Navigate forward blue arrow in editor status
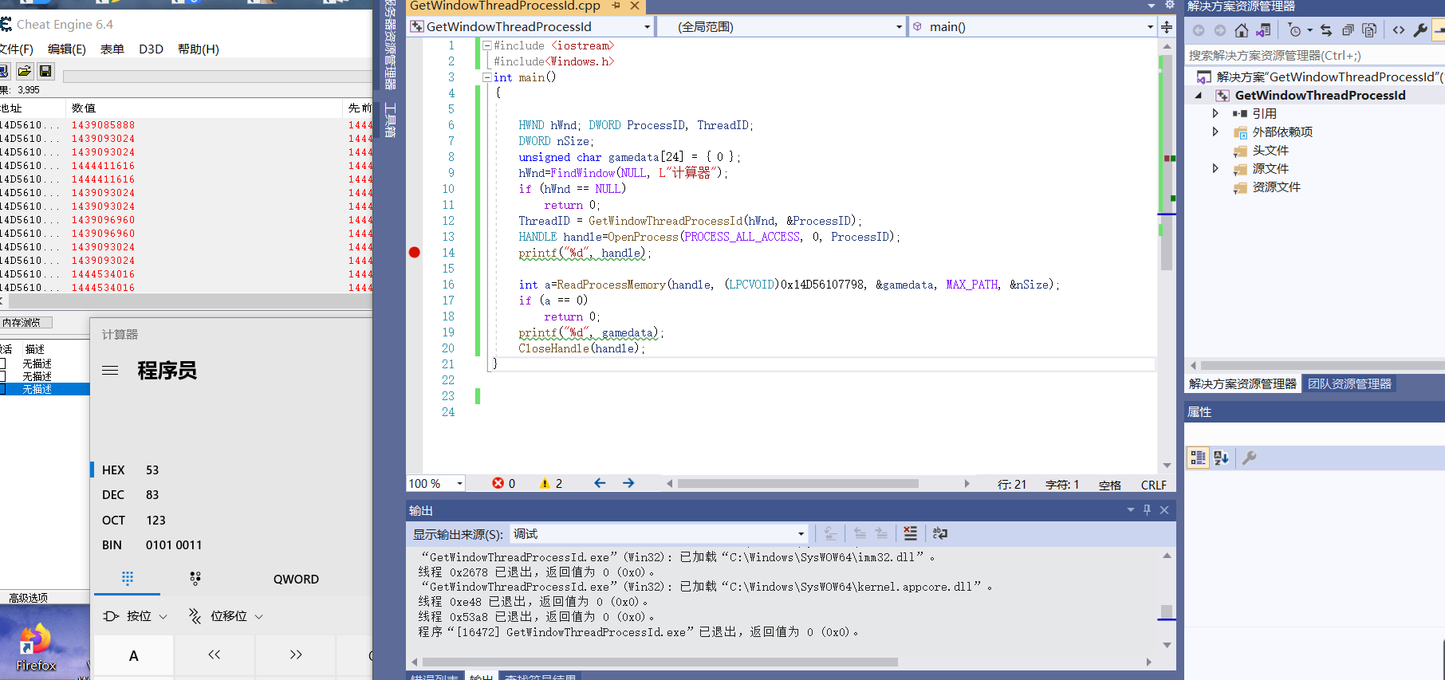Screen dimensions: 1445x680 [628, 483]
